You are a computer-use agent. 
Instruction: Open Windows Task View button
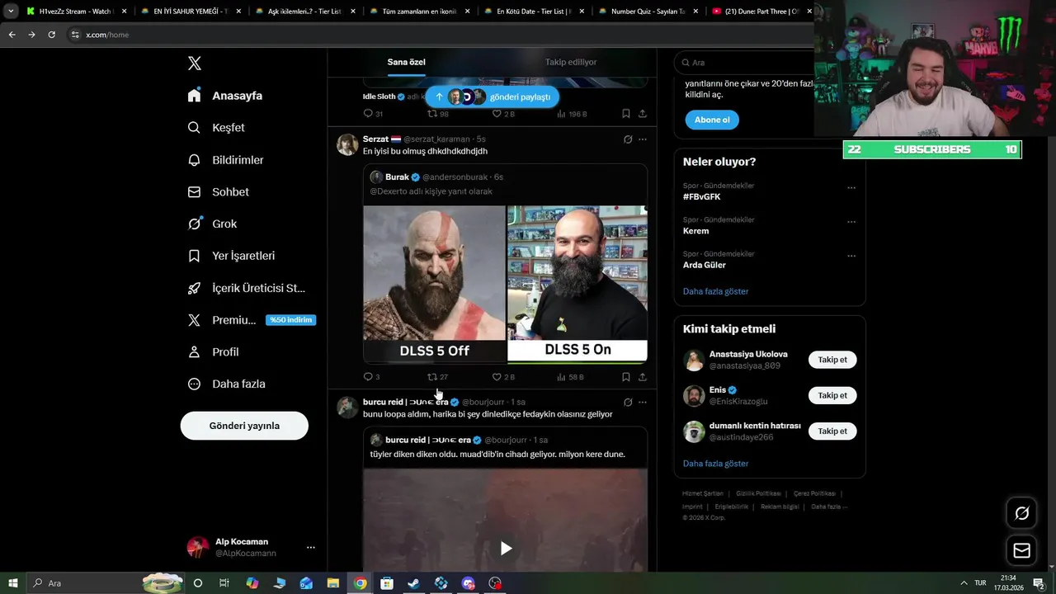[x=224, y=583]
